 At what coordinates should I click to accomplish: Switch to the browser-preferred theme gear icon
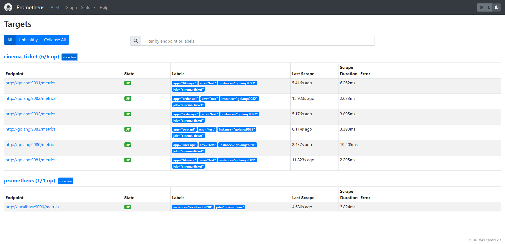pos(481,7)
